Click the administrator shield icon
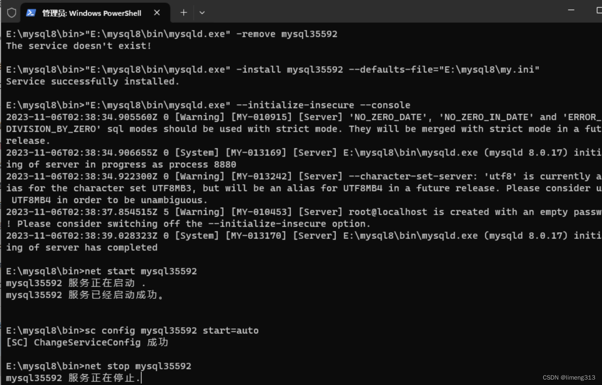602x385 pixels. [x=12, y=13]
